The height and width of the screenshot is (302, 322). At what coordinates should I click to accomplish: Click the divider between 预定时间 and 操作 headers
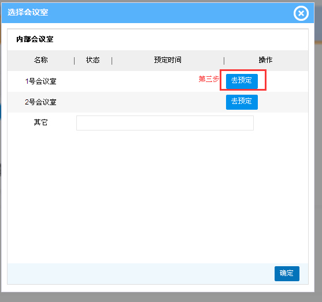tap(224, 61)
